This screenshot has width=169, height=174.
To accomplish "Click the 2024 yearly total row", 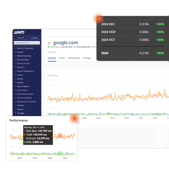I will click(132, 53).
